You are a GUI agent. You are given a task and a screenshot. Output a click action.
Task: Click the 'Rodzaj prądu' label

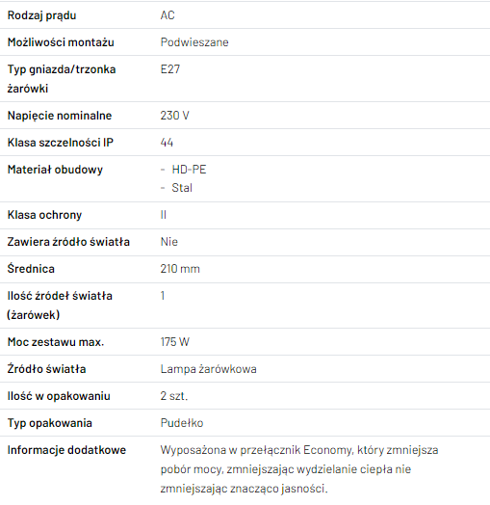[x=41, y=15]
